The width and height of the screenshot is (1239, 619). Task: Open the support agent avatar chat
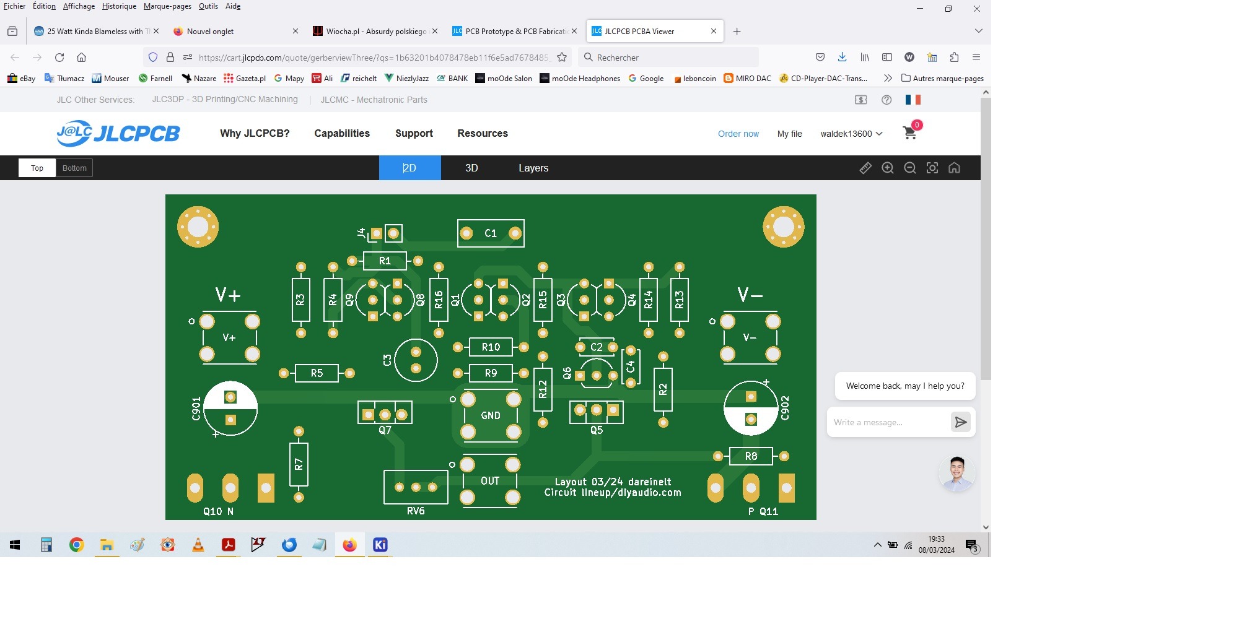[957, 474]
